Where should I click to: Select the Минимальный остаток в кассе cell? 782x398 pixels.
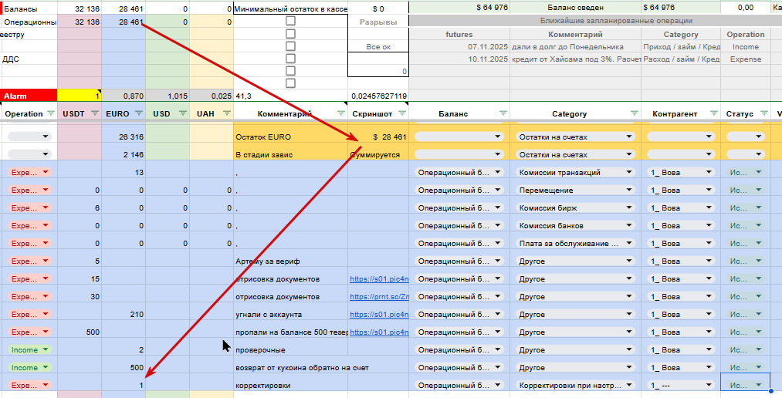click(290, 9)
